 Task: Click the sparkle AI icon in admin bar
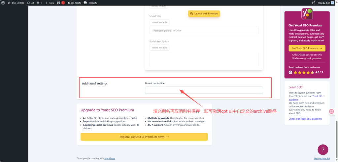[x=313, y=3]
